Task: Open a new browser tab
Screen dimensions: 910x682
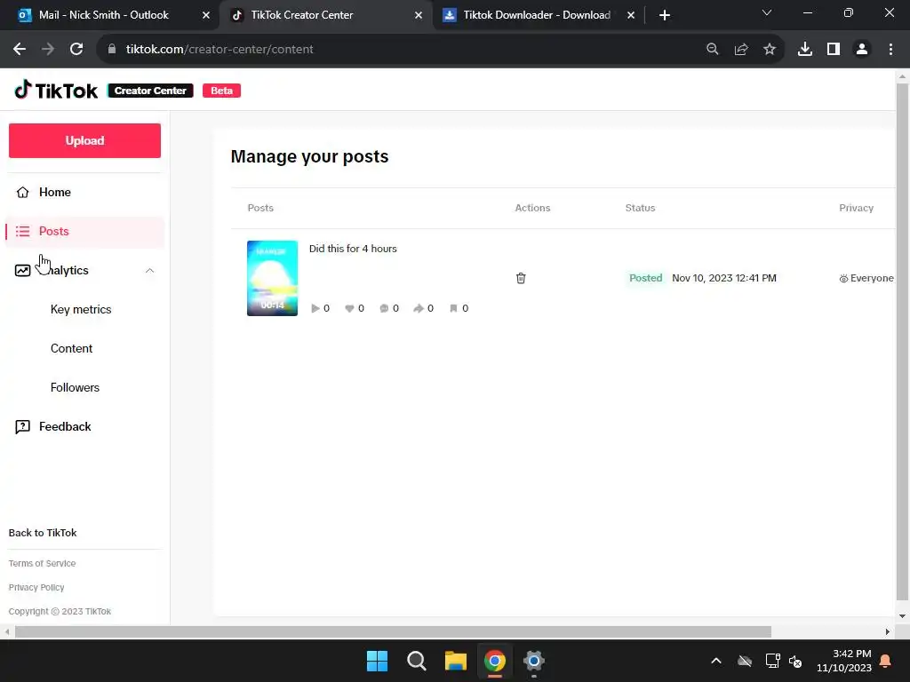Action: [665, 15]
